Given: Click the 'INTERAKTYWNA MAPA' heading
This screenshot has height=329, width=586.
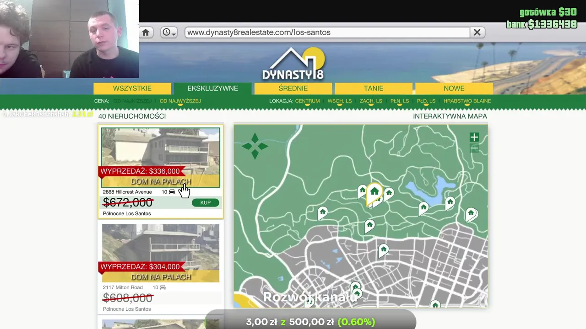Looking at the screenshot, I should tap(450, 116).
